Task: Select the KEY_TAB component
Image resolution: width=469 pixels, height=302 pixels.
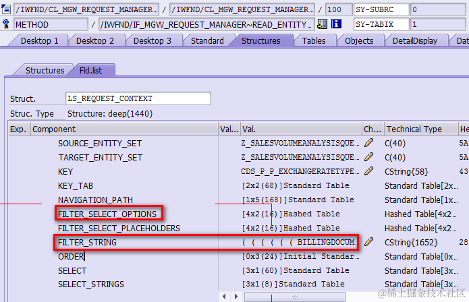Action: pyautogui.click(x=76, y=186)
